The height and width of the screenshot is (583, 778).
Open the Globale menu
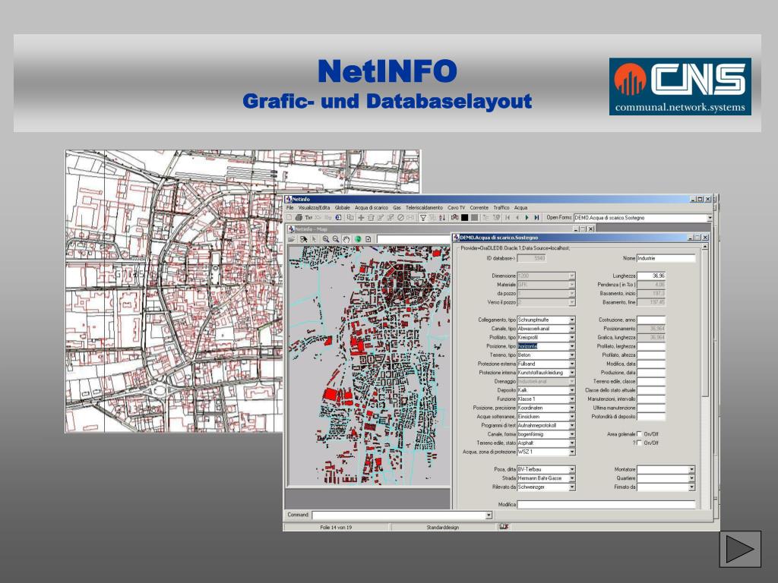343,208
